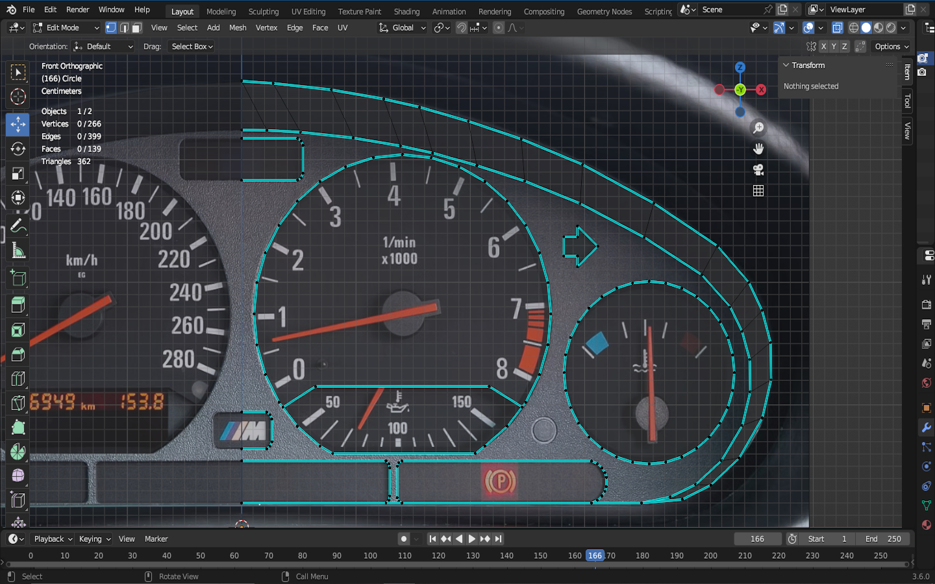Enable Y axis mesh mirror
Screen dimensions: 935x584
click(834, 47)
